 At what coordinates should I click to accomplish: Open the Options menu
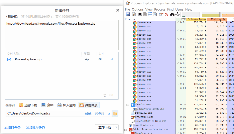coord(137,9)
